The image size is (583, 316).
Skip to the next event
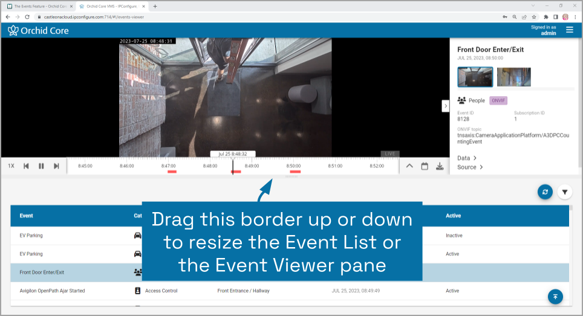[56, 166]
